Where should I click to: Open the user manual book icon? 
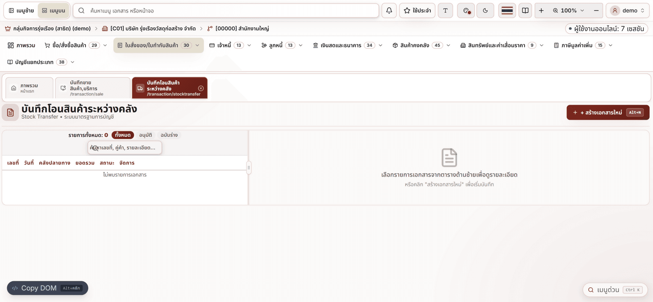pos(525,10)
